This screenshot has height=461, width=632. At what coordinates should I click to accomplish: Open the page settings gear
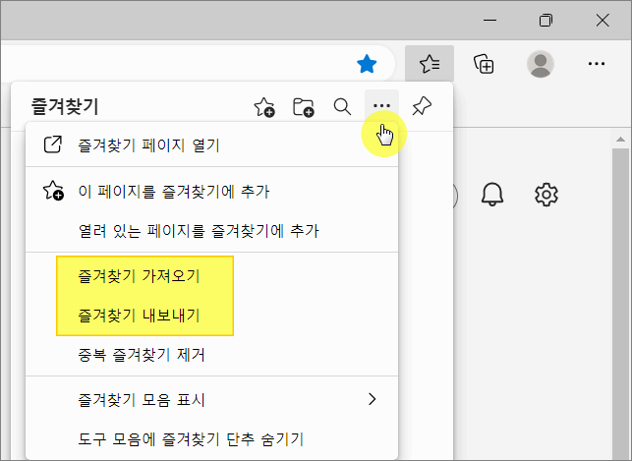click(546, 195)
